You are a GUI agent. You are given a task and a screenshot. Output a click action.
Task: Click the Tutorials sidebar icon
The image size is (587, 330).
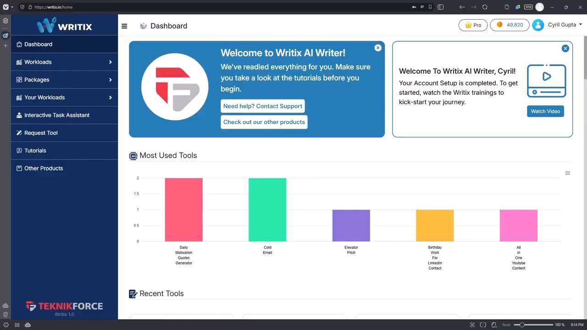pyautogui.click(x=19, y=150)
